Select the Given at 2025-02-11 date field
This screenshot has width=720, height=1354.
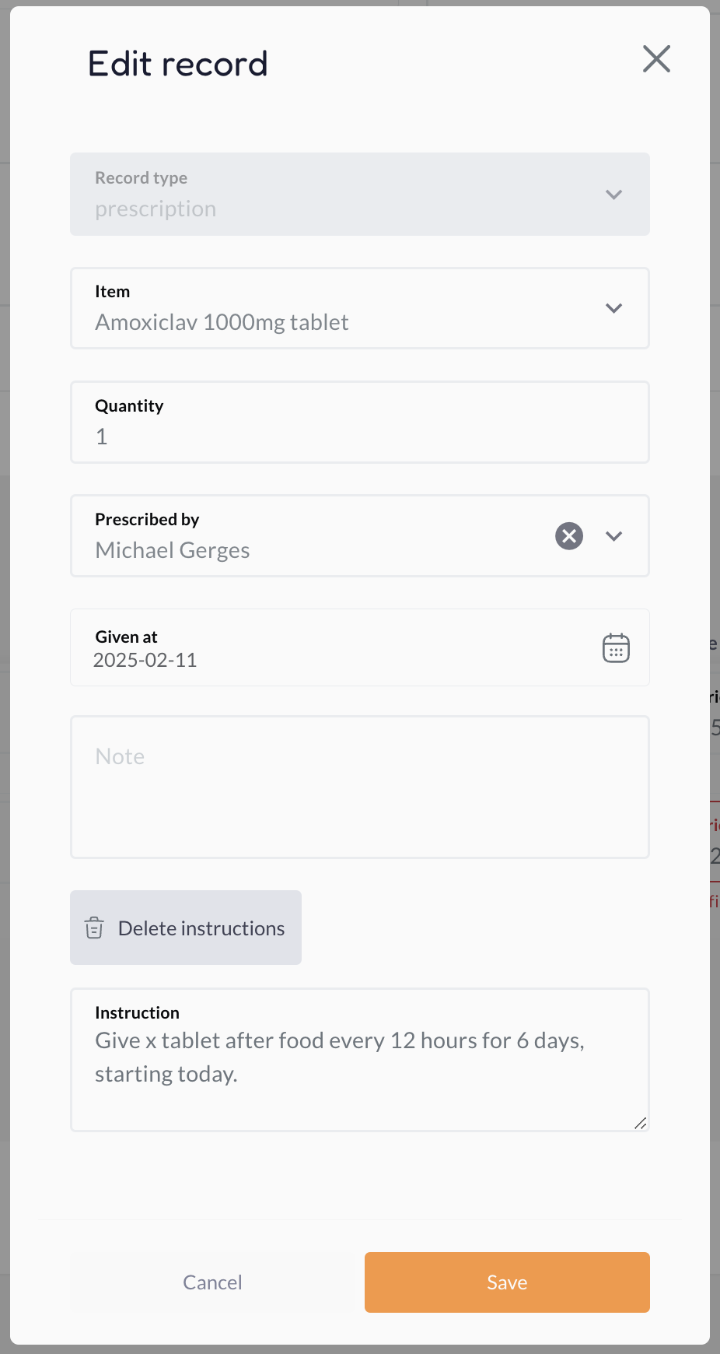(360, 647)
